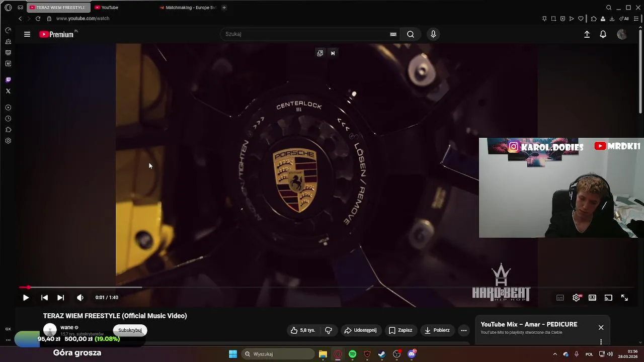
Task: Open a new browser tab
Action: pyautogui.click(x=224, y=8)
